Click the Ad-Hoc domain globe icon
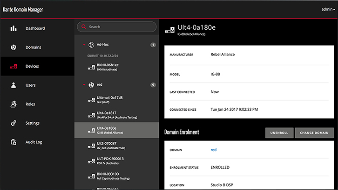 pyautogui.click(x=91, y=44)
